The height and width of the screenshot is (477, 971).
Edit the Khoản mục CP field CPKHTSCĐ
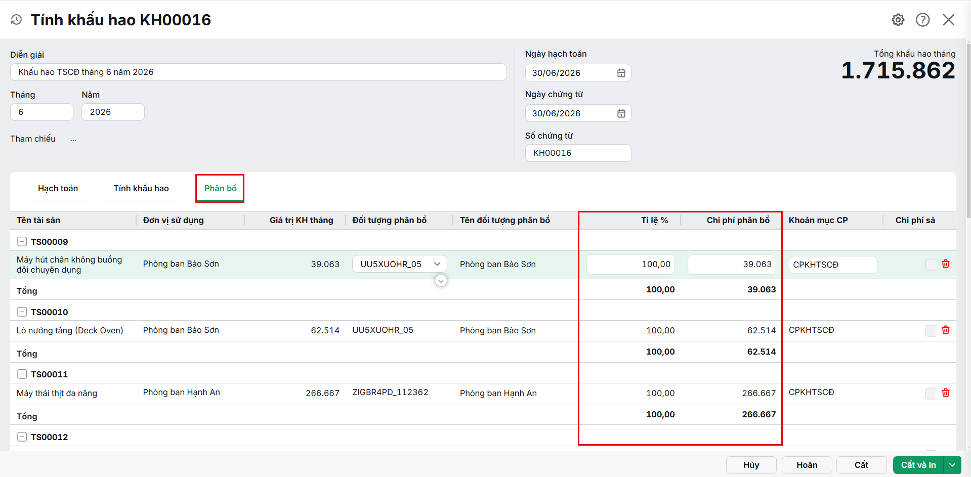tap(833, 265)
